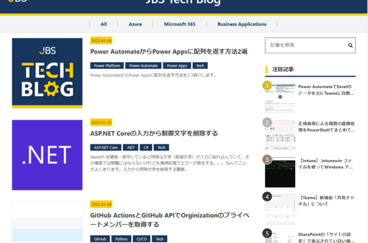
Task: Open ranked article 5 about SharePoint site settings
Action: point(326,237)
